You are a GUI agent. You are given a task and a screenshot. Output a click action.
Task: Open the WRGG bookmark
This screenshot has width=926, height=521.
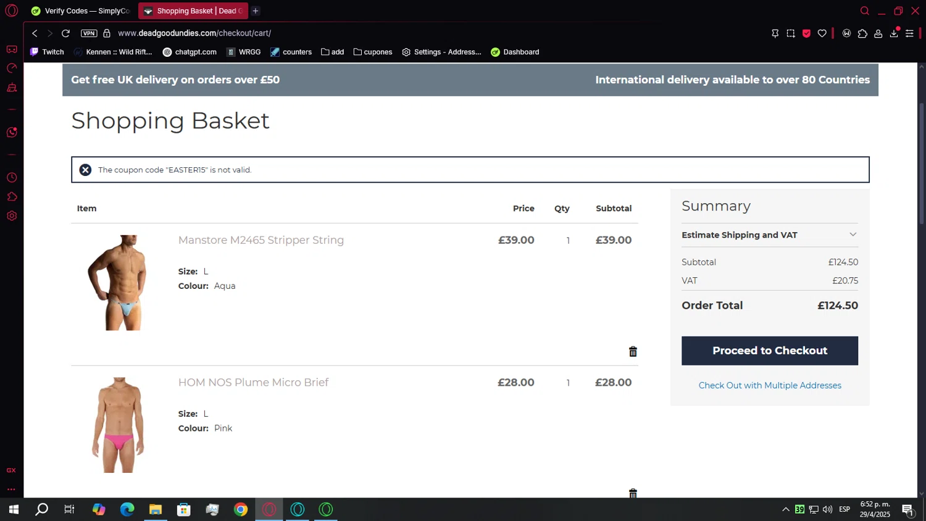[244, 52]
